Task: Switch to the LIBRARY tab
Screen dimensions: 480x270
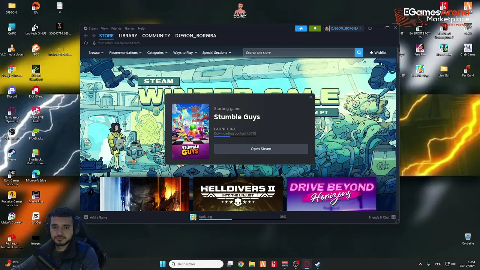Action: coord(128,36)
